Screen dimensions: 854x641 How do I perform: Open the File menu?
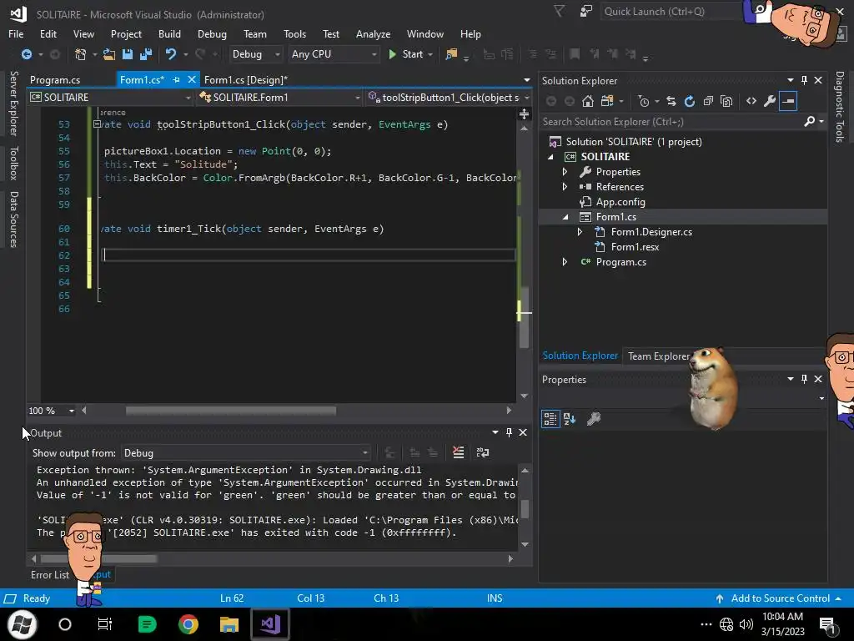click(x=16, y=33)
